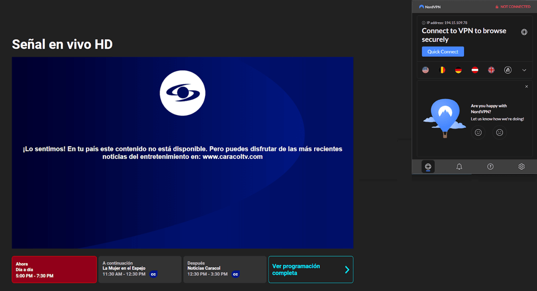Image resolution: width=537 pixels, height=291 pixels.
Task: Open the specialty servers pyramid icon
Action: (508, 70)
